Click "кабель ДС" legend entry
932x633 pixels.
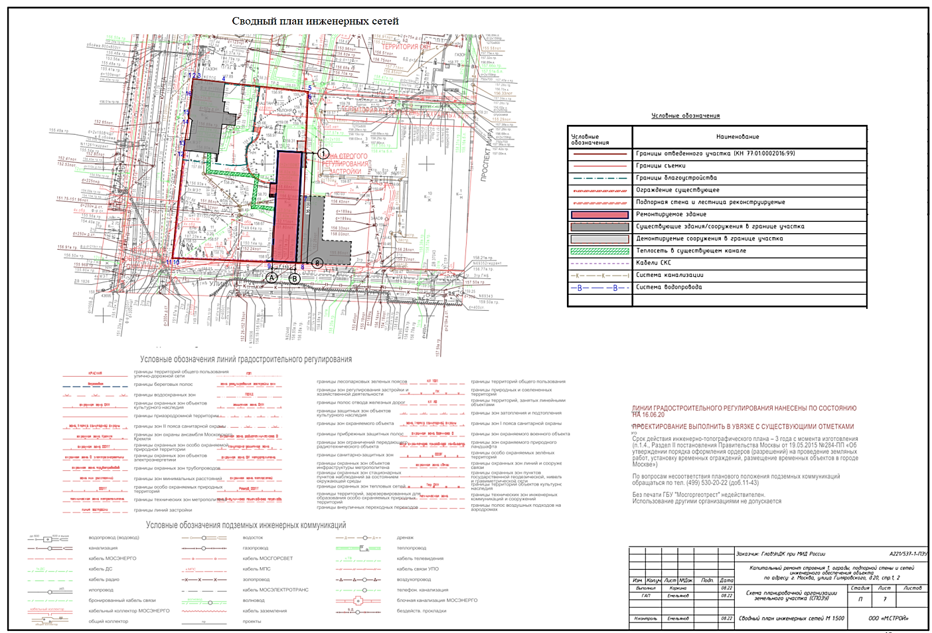[100, 569]
